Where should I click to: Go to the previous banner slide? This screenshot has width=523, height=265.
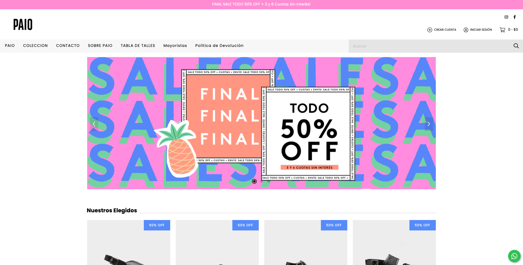(94, 124)
